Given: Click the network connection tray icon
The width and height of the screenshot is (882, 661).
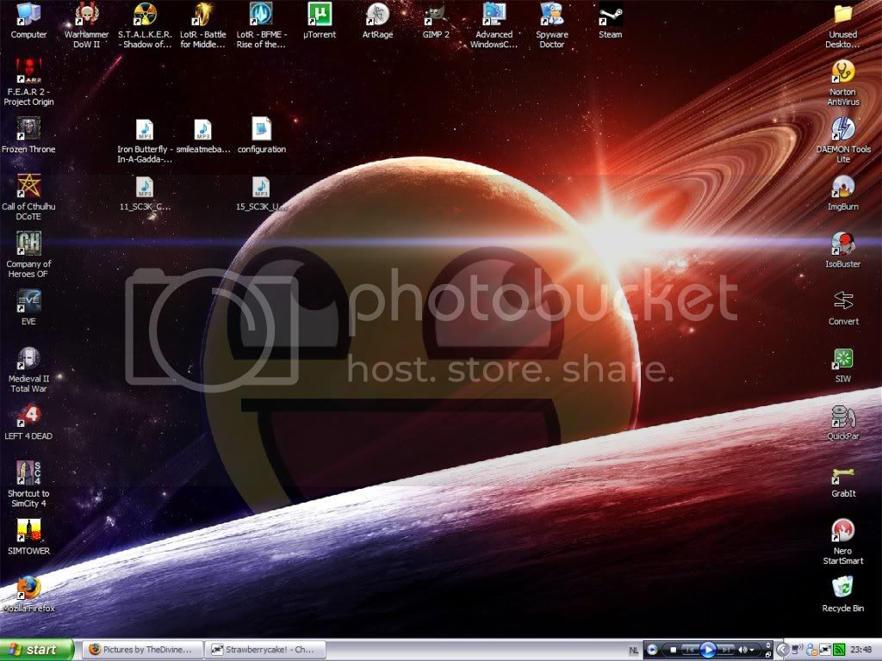Looking at the screenshot, I should (x=797, y=650).
